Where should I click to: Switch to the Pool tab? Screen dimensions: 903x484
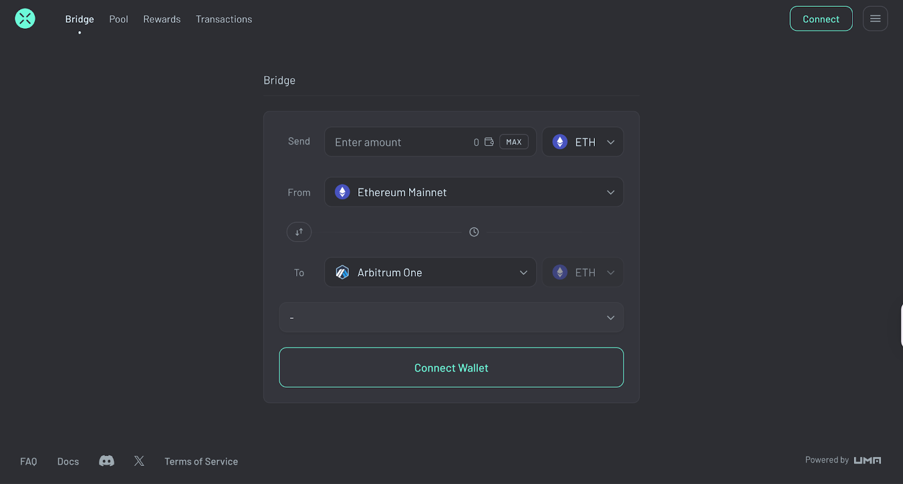(119, 19)
